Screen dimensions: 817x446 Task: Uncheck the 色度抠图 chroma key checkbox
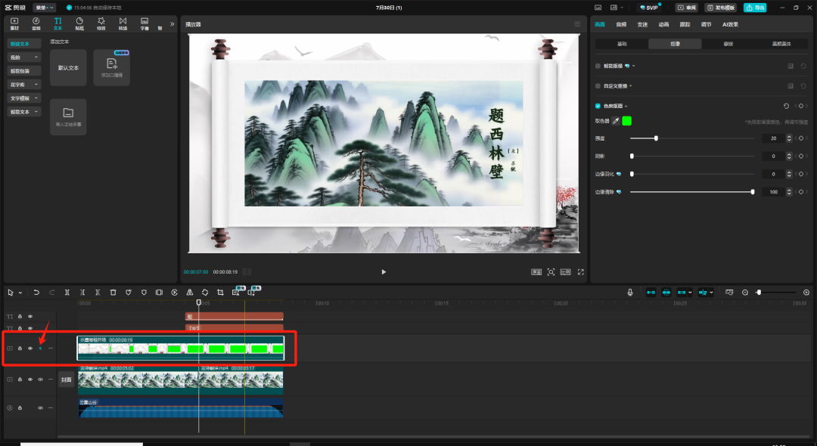tap(598, 106)
